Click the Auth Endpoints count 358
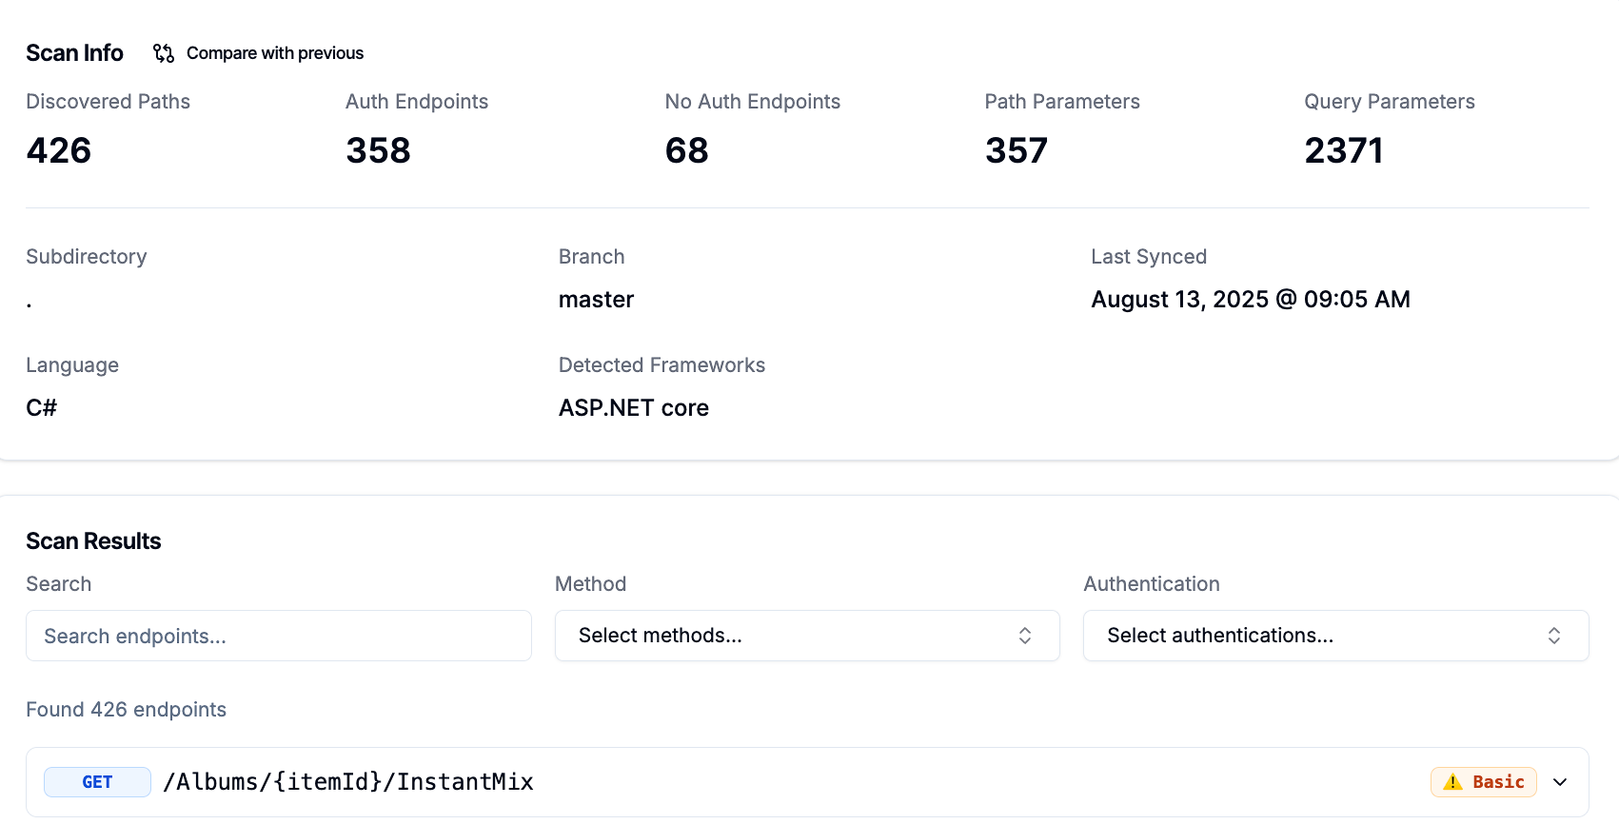Screen dimensions: 1619x824 point(378,150)
